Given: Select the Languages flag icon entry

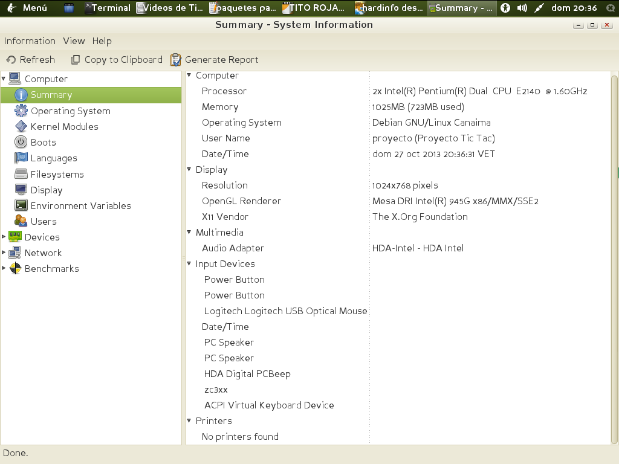Looking at the screenshot, I should click(21, 158).
